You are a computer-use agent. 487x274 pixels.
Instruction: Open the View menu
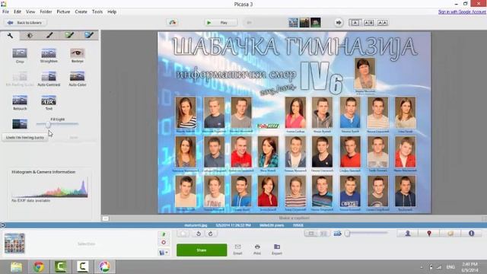pos(30,11)
